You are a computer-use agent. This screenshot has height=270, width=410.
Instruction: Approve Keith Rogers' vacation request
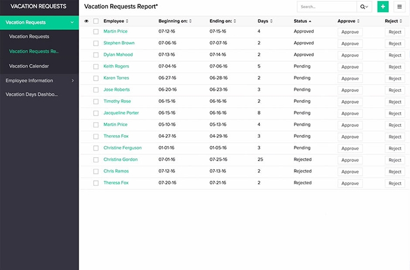350,67
